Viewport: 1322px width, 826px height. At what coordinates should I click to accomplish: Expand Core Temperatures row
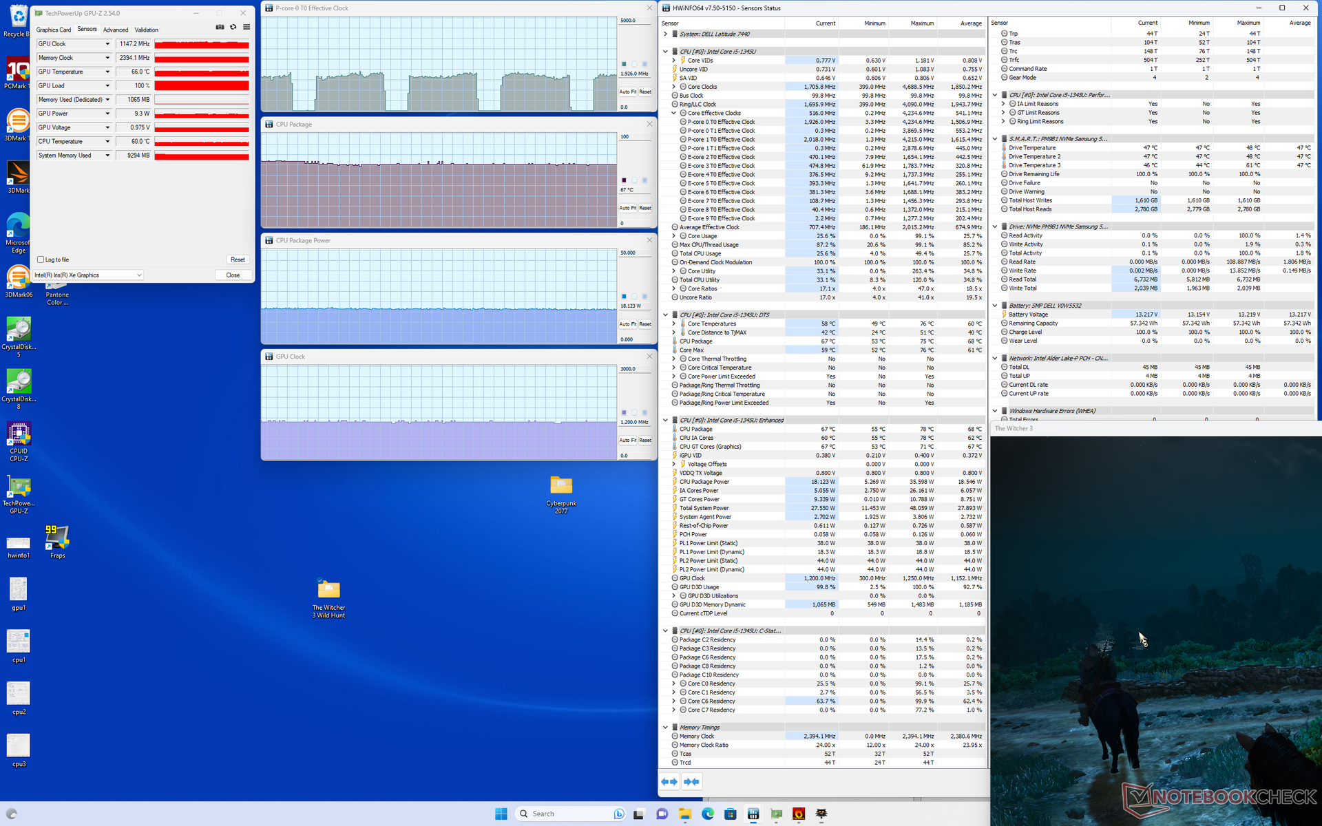click(673, 324)
